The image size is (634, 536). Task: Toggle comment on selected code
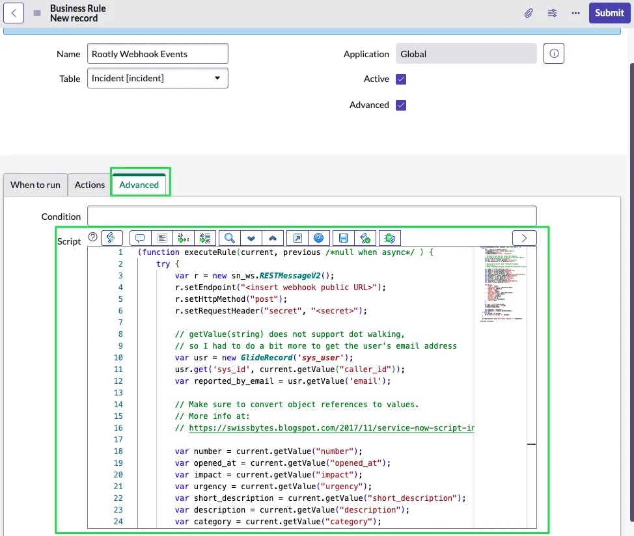[141, 238]
